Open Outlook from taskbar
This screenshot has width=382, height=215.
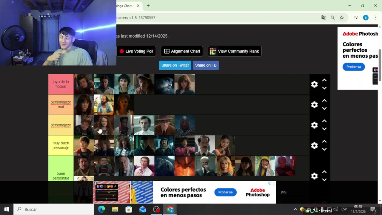click(x=143, y=209)
